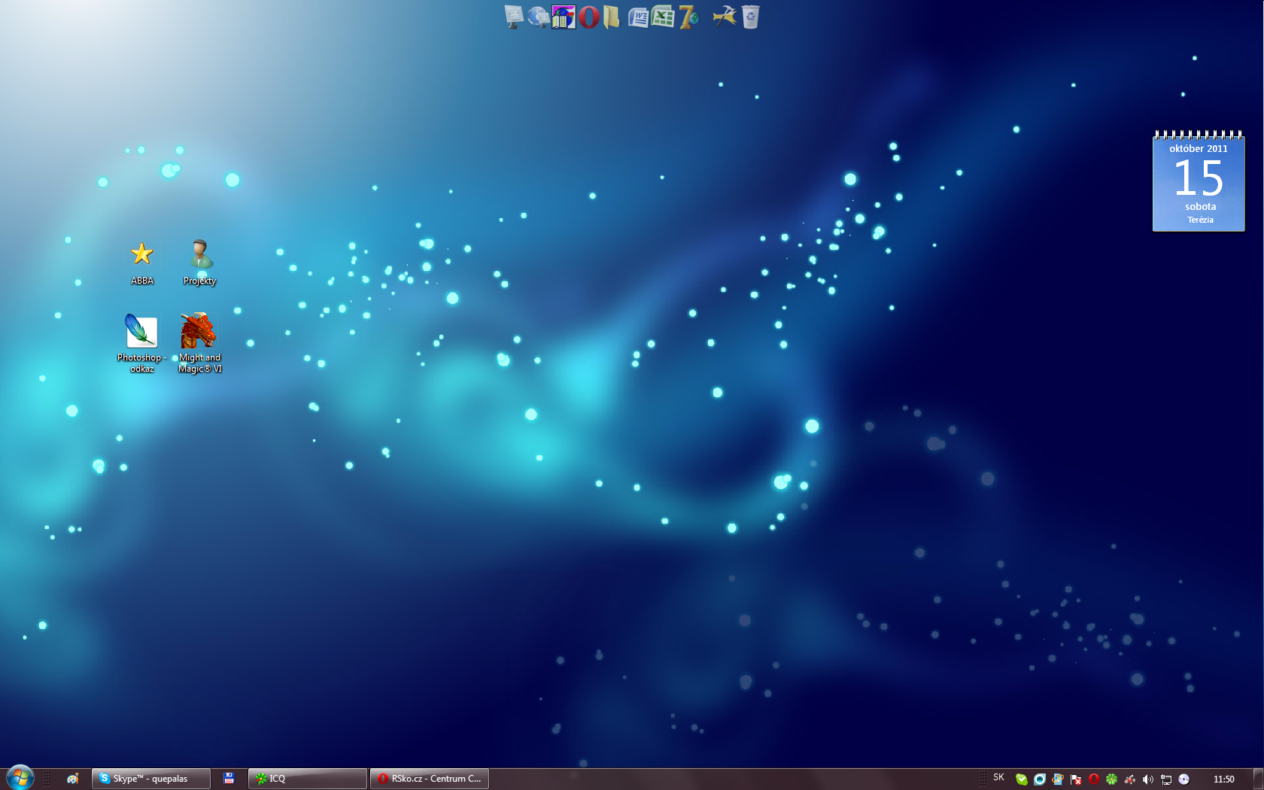
Task: Click the red molecule tray icon
Action: click(x=1129, y=779)
